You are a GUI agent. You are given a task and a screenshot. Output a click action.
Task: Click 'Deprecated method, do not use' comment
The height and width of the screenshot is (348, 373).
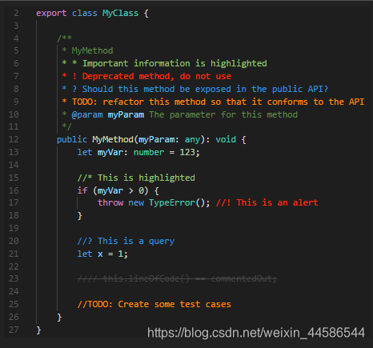[157, 76]
